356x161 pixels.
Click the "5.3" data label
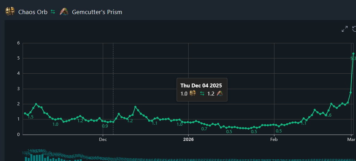click(x=353, y=58)
